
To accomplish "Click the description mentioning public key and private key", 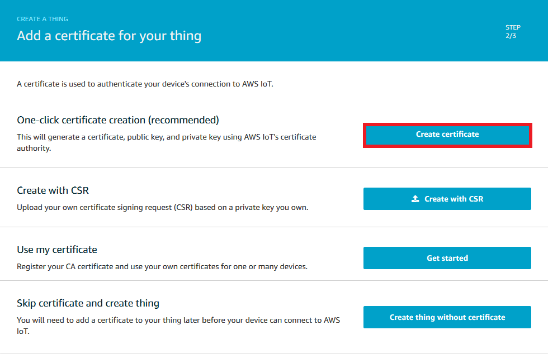I will click(167, 137).
